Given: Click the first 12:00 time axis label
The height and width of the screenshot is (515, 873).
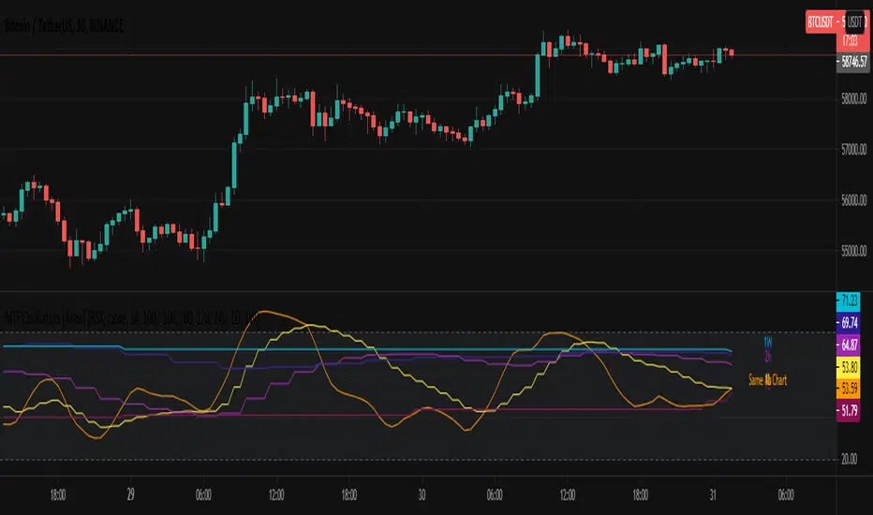Looking at the screenshot, I should coord(276,495).
